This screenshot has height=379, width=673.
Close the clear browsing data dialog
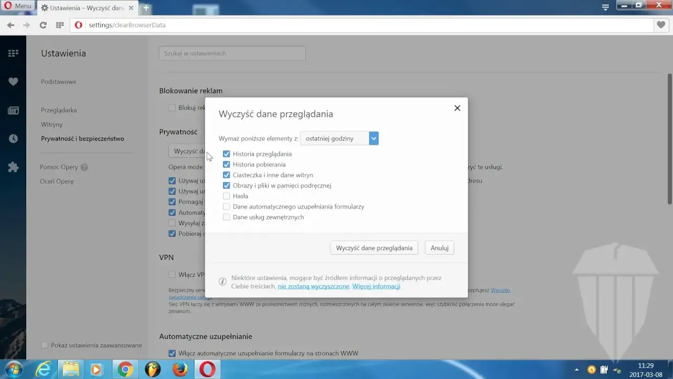(457, 108)
